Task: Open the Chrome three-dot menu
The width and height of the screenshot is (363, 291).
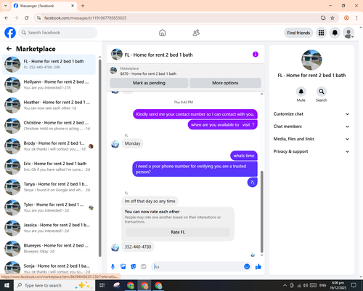Action: pyautogui.click(x=356, y=18)
